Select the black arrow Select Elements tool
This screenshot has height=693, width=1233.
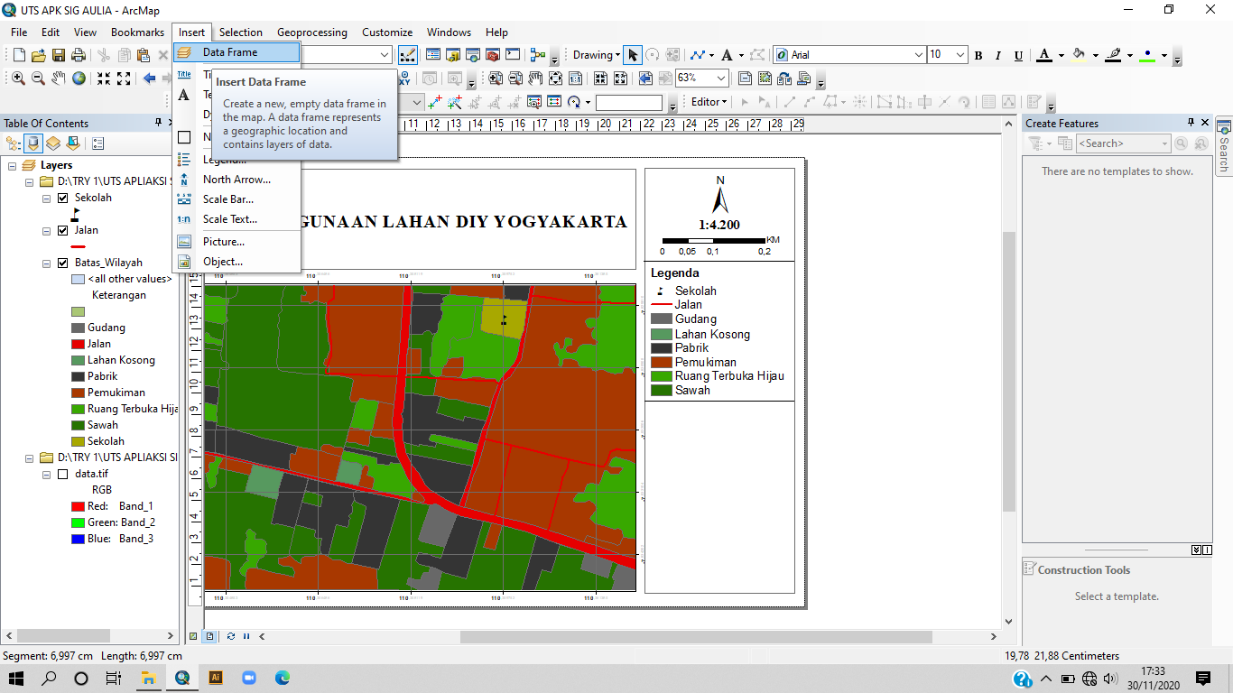click(633, 55)
